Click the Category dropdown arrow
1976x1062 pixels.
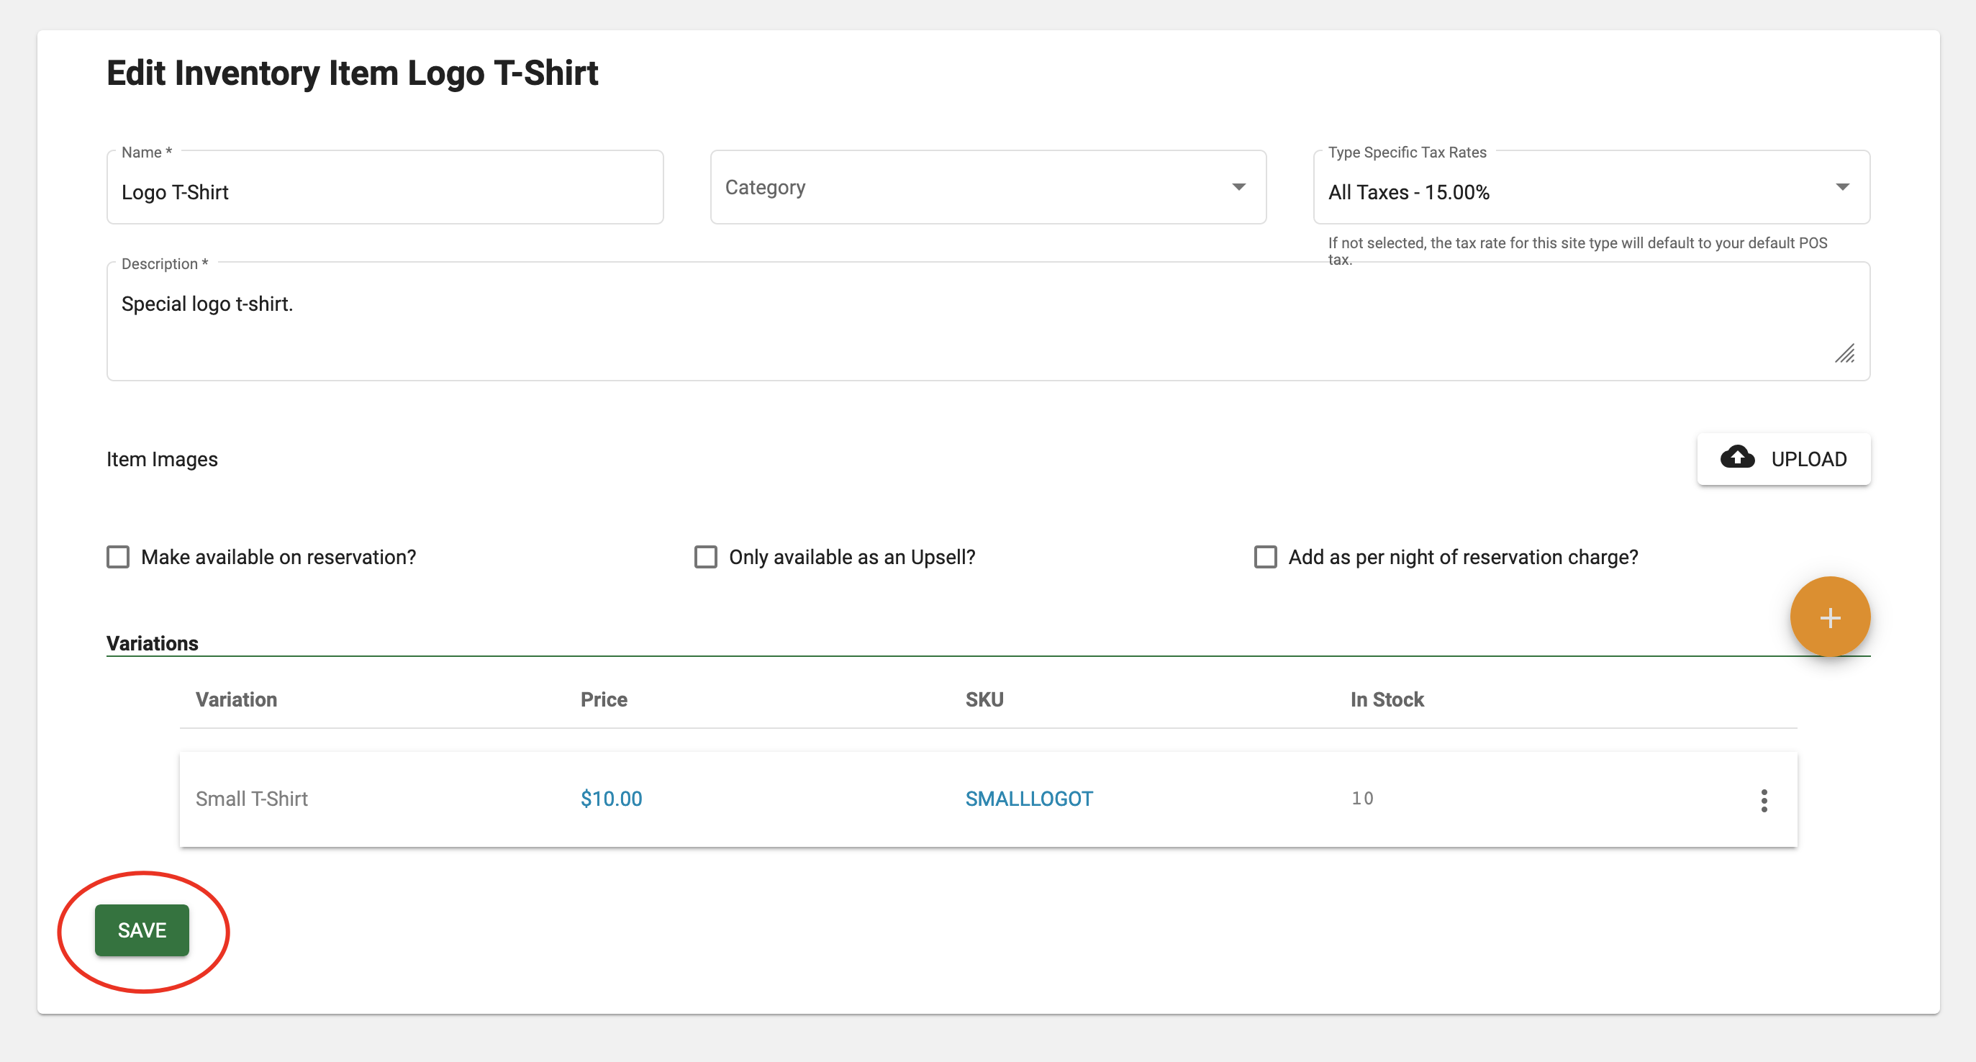1238,187
